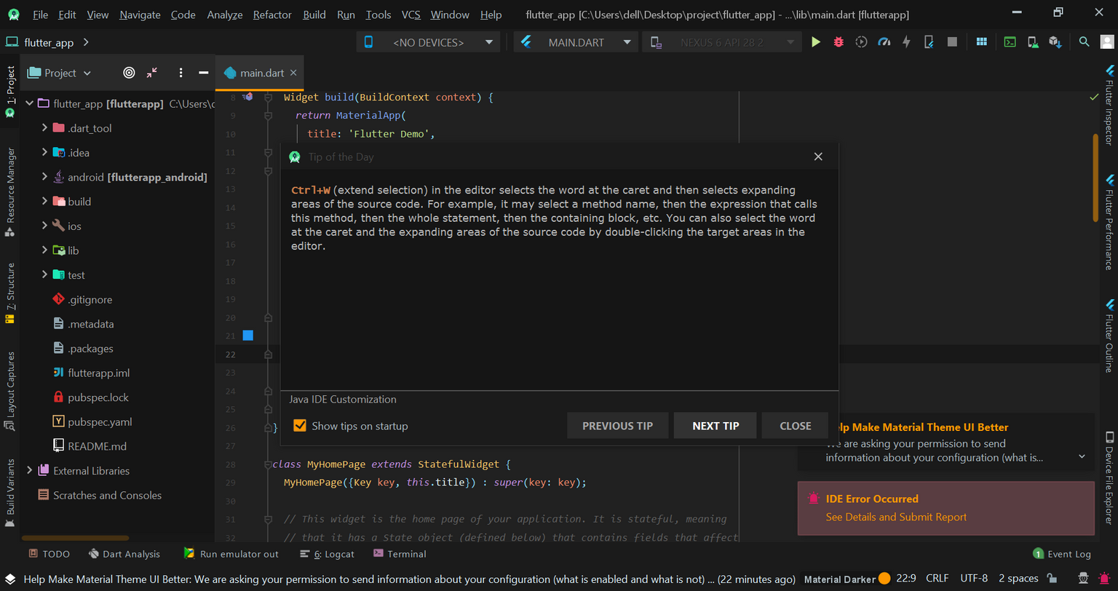Run the app with green play icon

pos(816,42)
